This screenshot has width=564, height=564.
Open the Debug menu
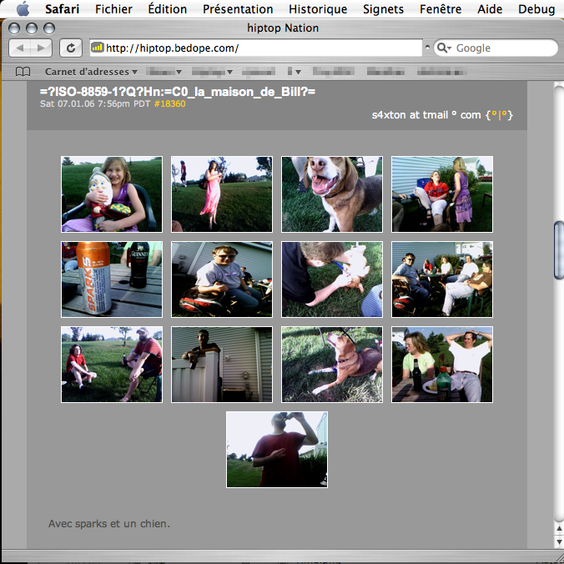536,9
